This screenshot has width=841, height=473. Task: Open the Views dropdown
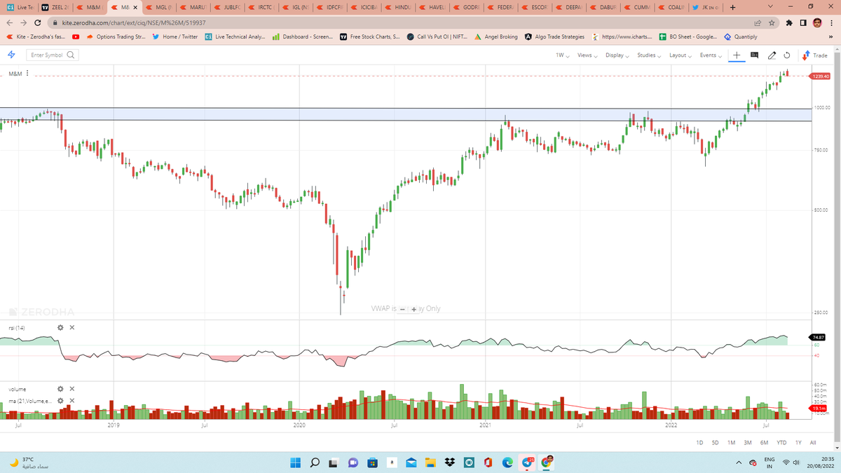coord(588,55)
